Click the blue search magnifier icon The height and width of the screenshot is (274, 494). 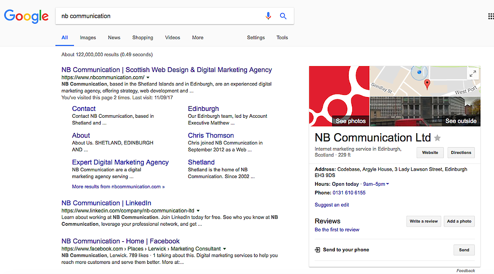283,16
